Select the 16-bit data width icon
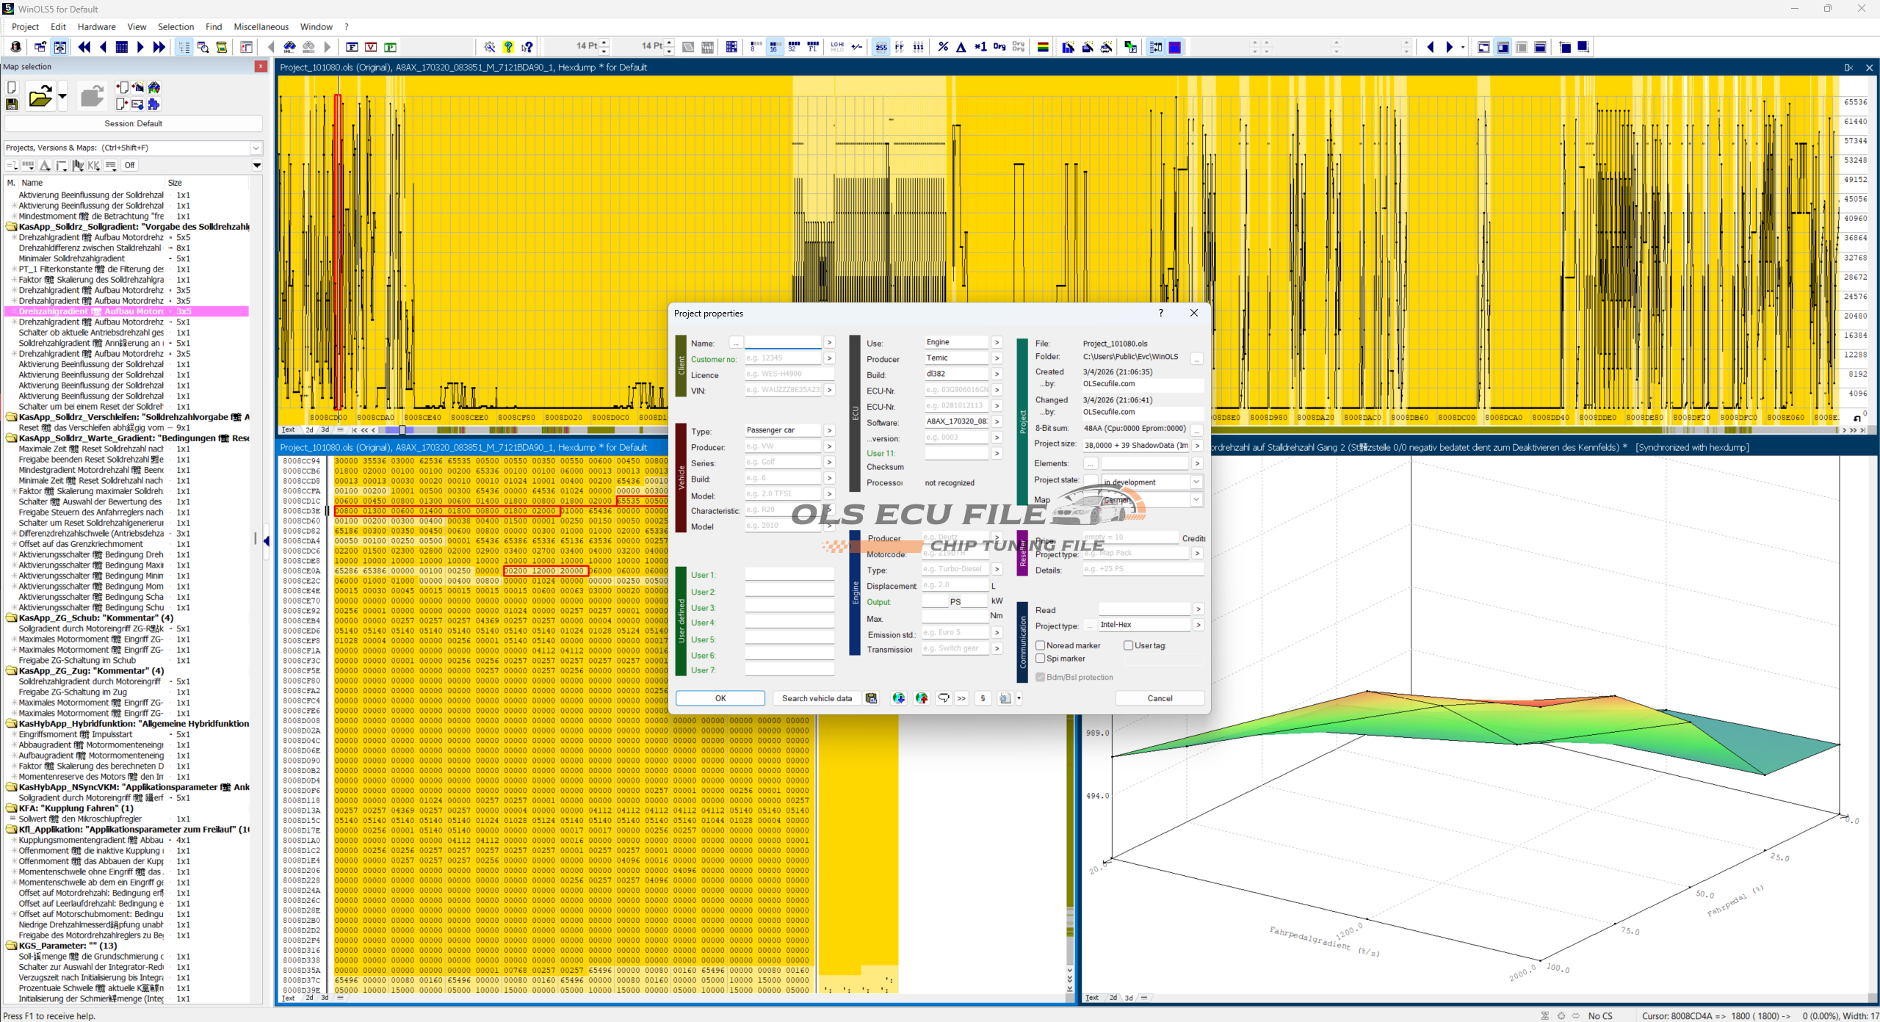Screen dimensions: 1880x1022 point(774,47)
